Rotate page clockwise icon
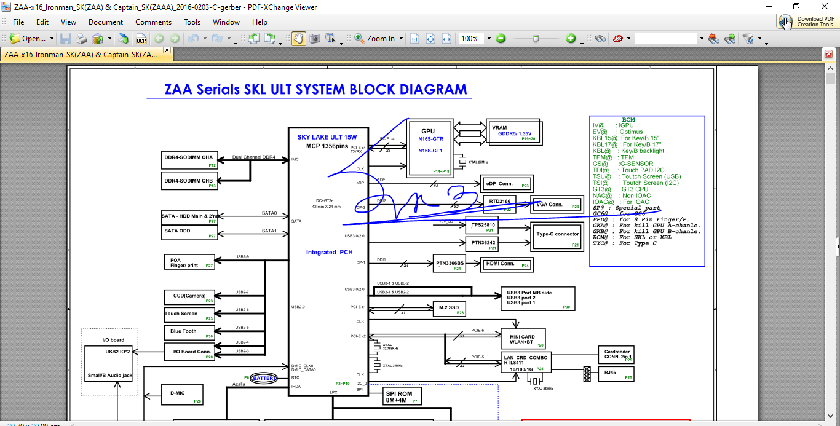Image resolution: width=840 pixels, height=426 pixels. tap(269, 38)
